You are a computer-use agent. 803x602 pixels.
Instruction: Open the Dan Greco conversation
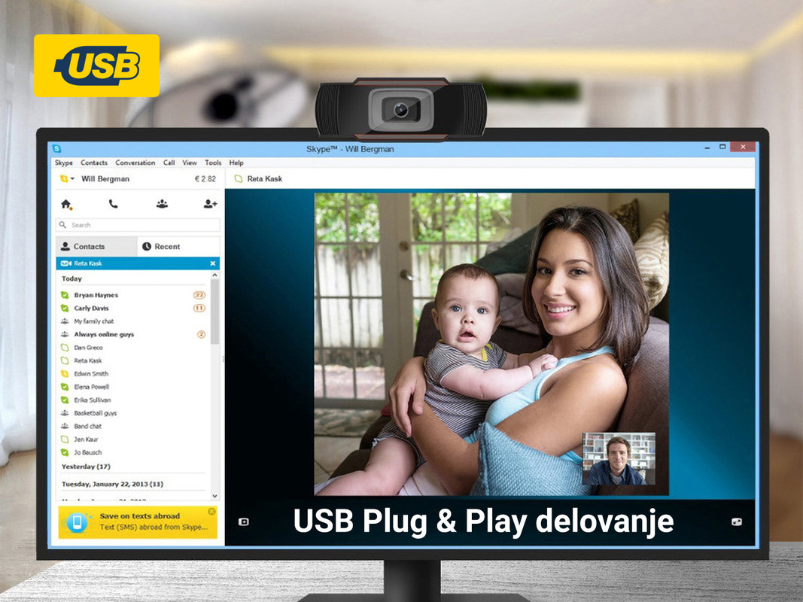pyautogui.click(x=88, y=348)
